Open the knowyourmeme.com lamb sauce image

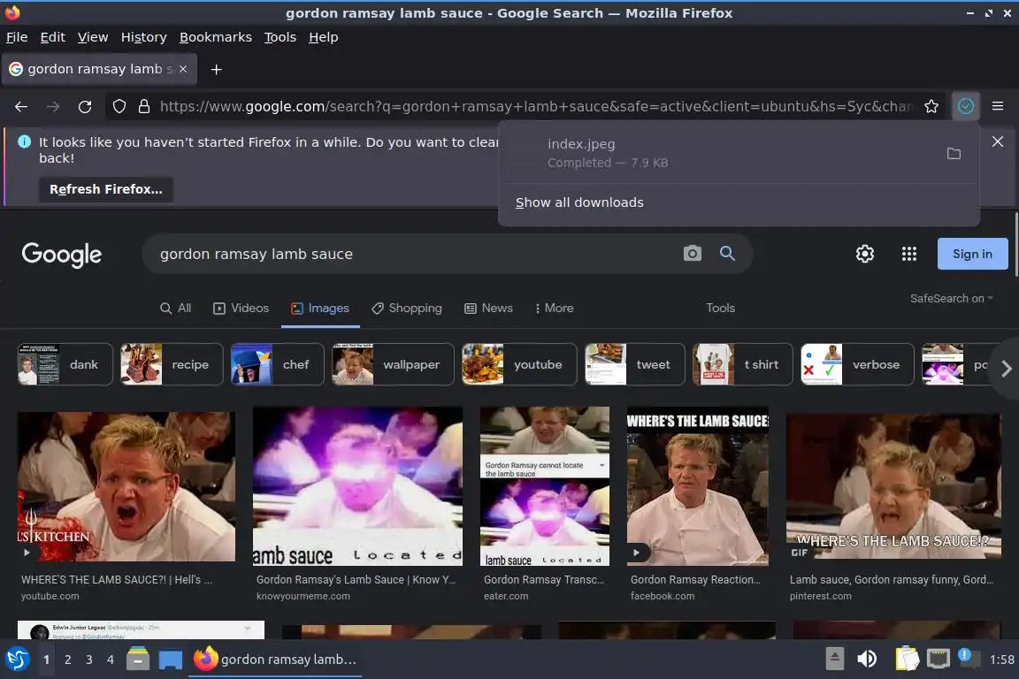pos(357,486)
